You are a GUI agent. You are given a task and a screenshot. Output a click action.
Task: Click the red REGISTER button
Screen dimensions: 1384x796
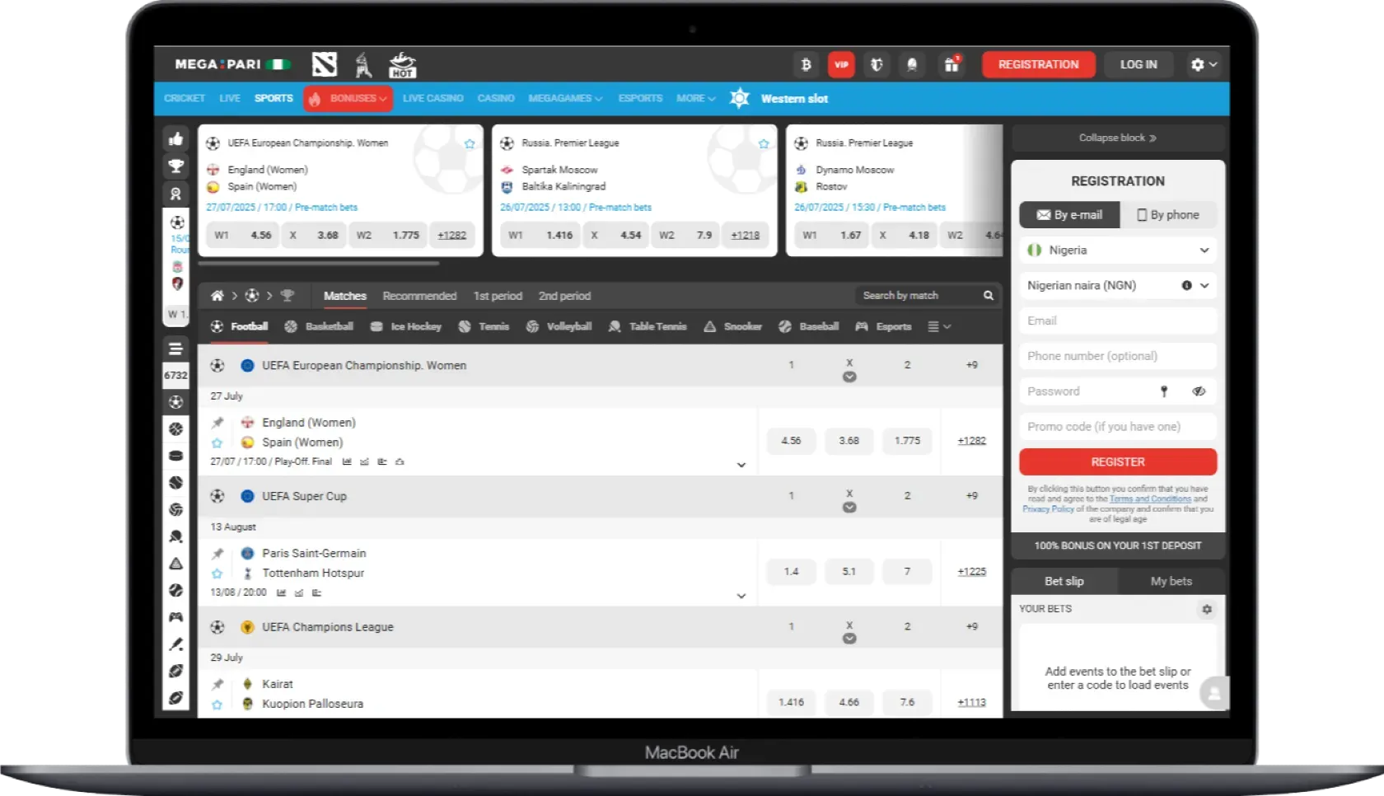(1118, 462)
